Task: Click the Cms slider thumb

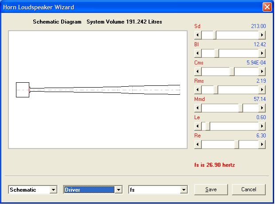Action: (232, 72)
